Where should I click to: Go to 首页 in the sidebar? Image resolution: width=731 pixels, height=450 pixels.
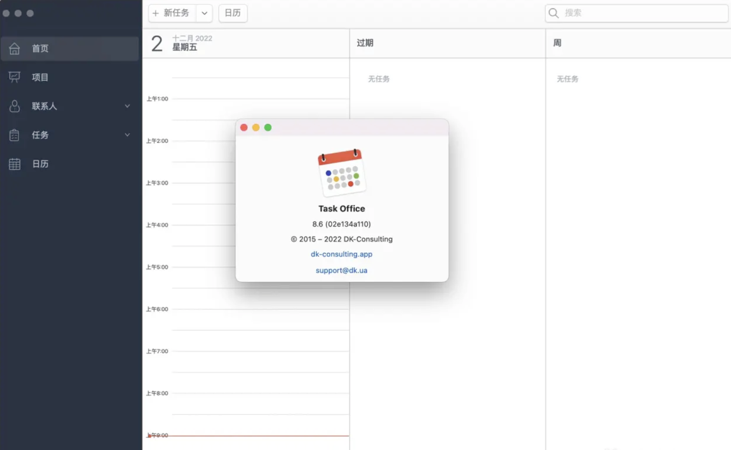tap(70, 49)
